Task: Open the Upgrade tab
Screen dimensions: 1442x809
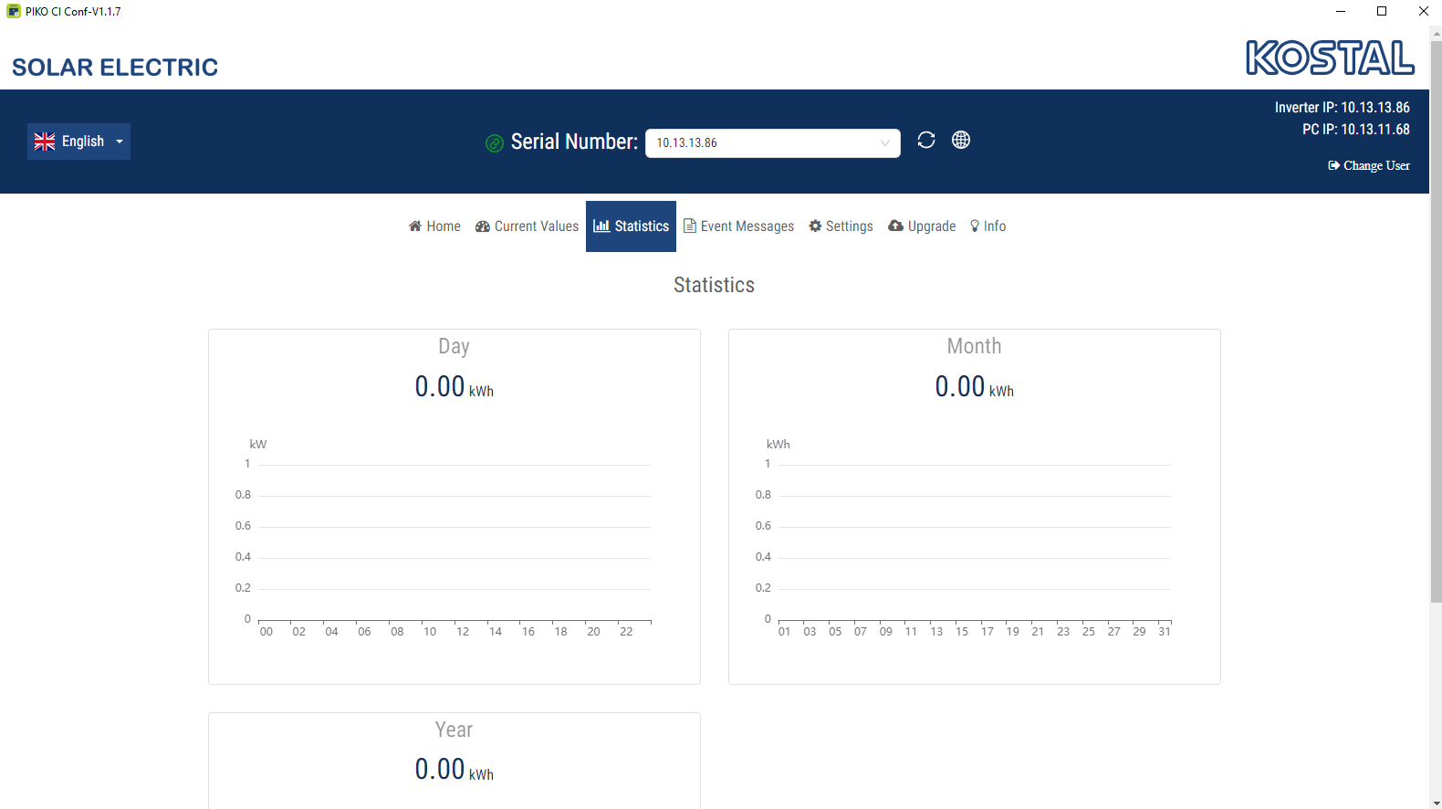Action: 922,226
